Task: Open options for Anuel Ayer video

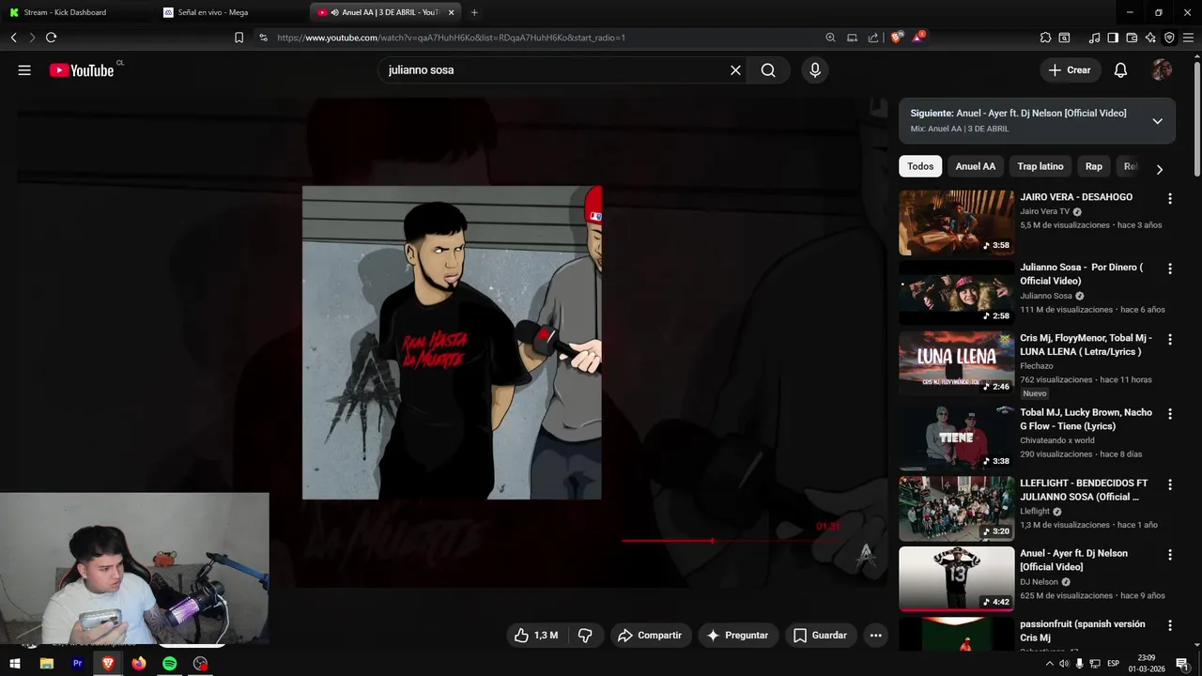Action: [1169, 555]
